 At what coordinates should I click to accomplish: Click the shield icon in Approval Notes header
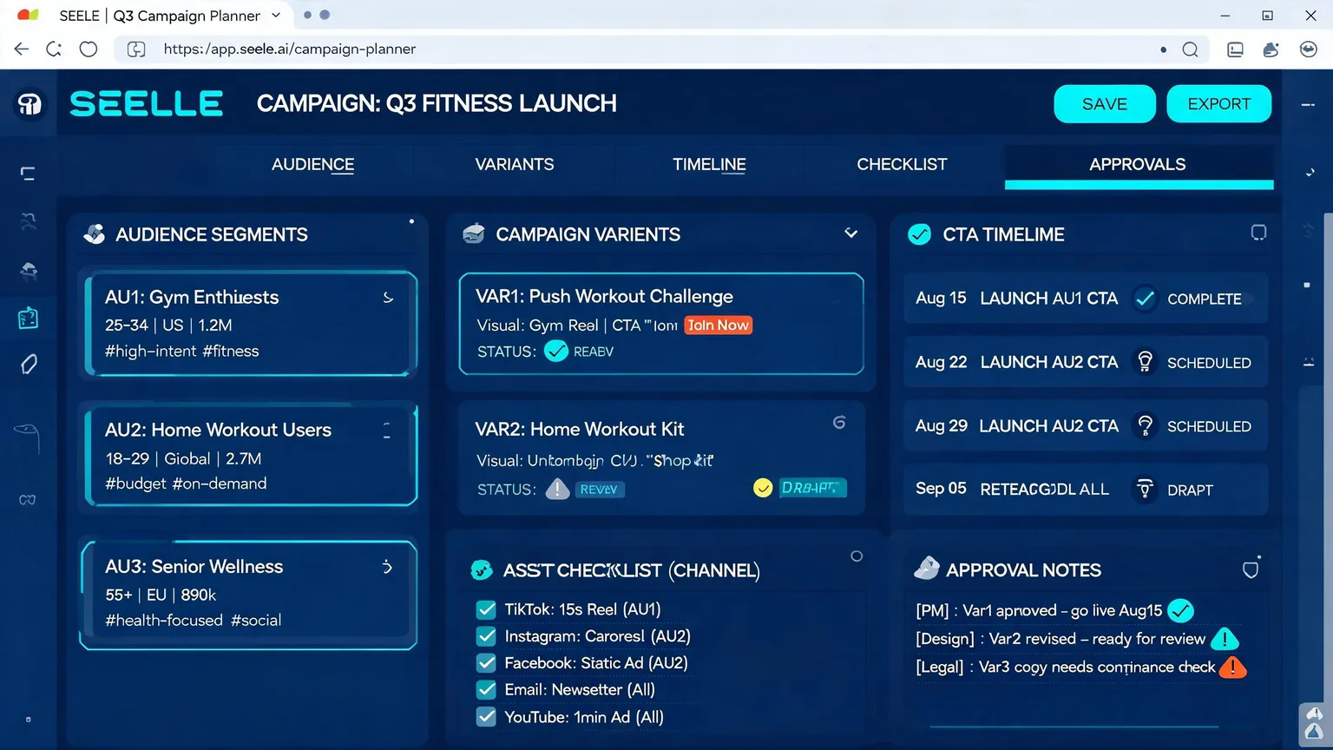(1251, 569)
